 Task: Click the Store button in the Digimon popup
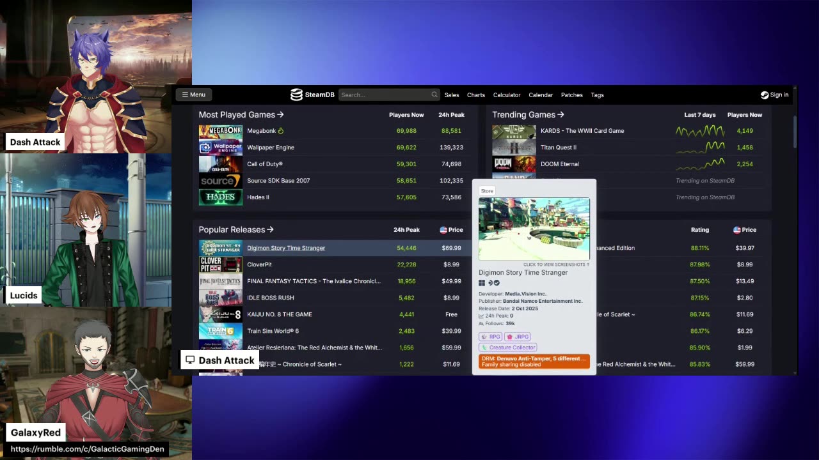point(487,191)
